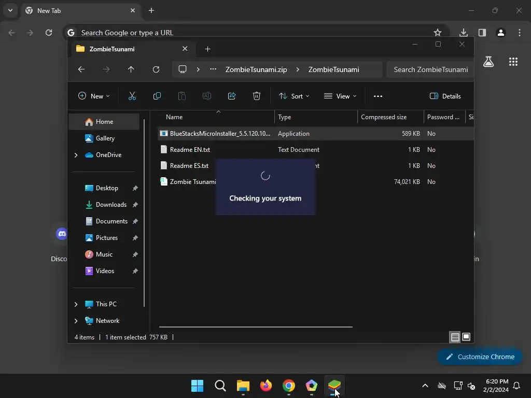Select the New Tab tab in Chrome
Image resolution: width=531 pixels, height=398 pixels.
coord(81,11)
